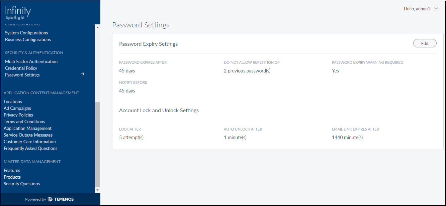Select Terms and Conditions item
This screenshot has width=446, height=206.
click(24, 122)
